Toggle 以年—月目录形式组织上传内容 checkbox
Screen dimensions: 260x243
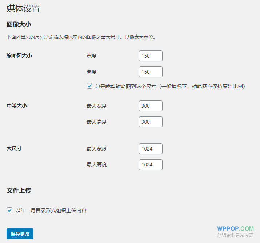click(x=9, y=210)
